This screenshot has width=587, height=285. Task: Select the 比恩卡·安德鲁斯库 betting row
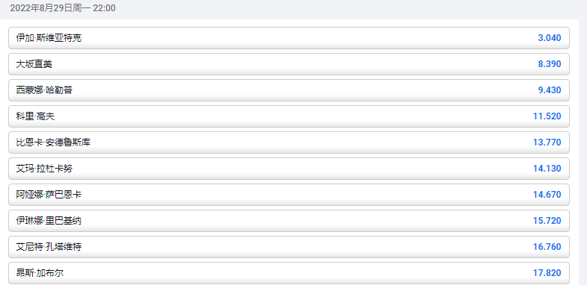(x=289, y=142)
